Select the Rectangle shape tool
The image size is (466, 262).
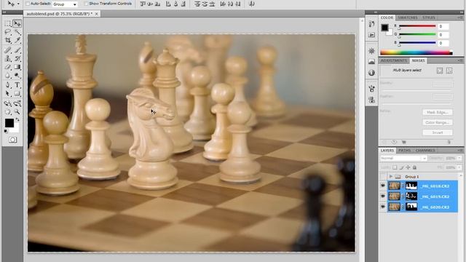coord(17,94)
